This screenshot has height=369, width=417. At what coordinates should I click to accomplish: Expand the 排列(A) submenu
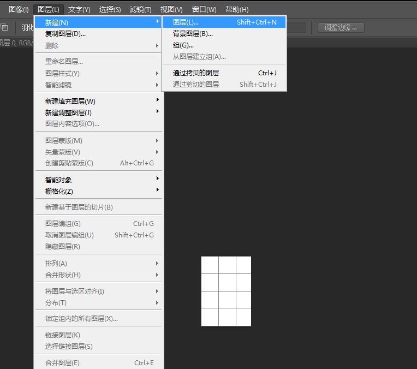pyautogui.click(x=98, y=264)
